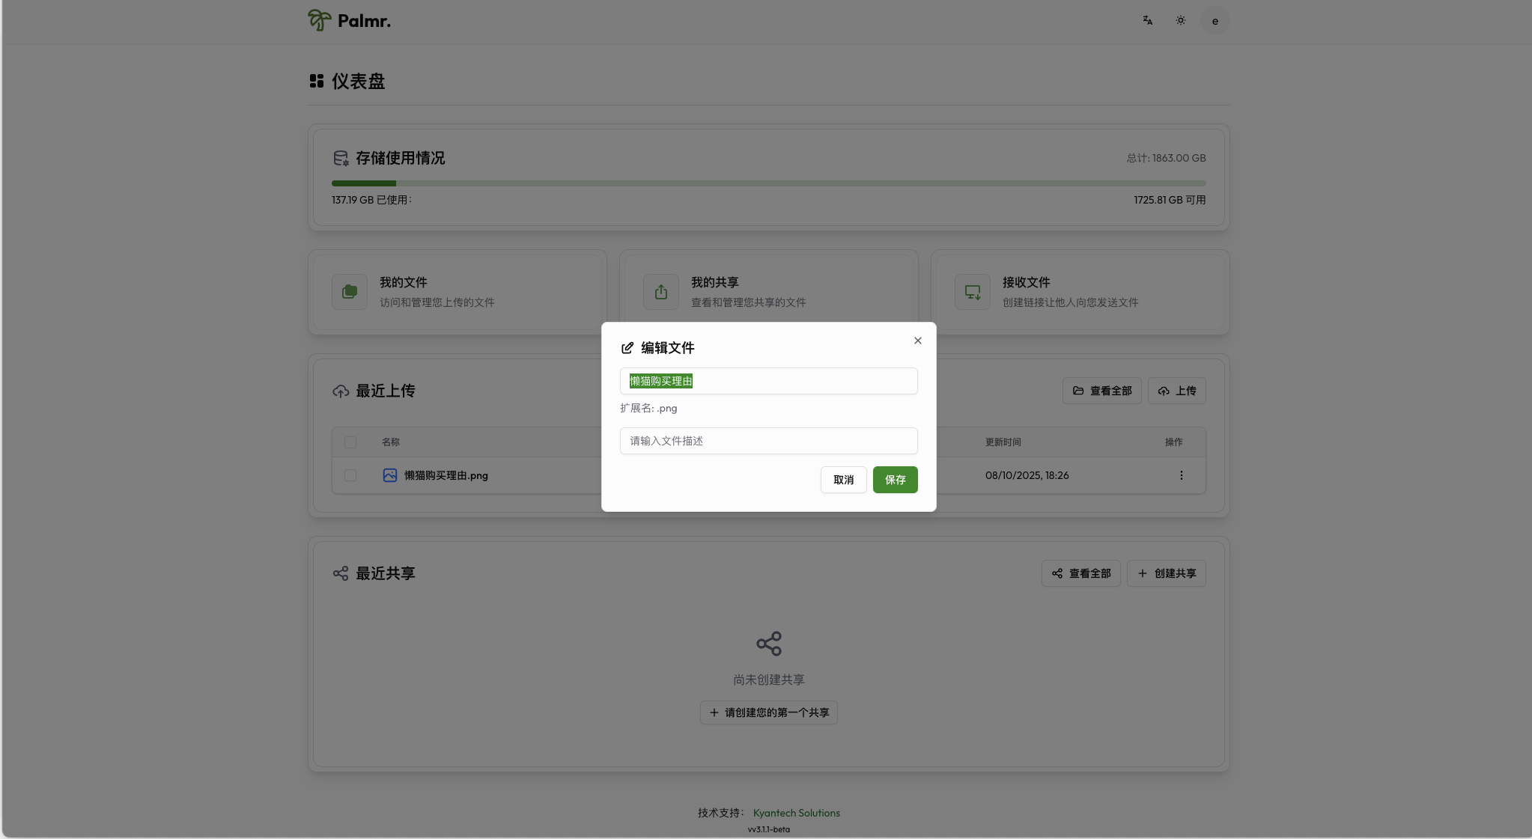Click the dashboard grid icon beside 仪表盘
The image size is (1532, 839).
point(317,81)
